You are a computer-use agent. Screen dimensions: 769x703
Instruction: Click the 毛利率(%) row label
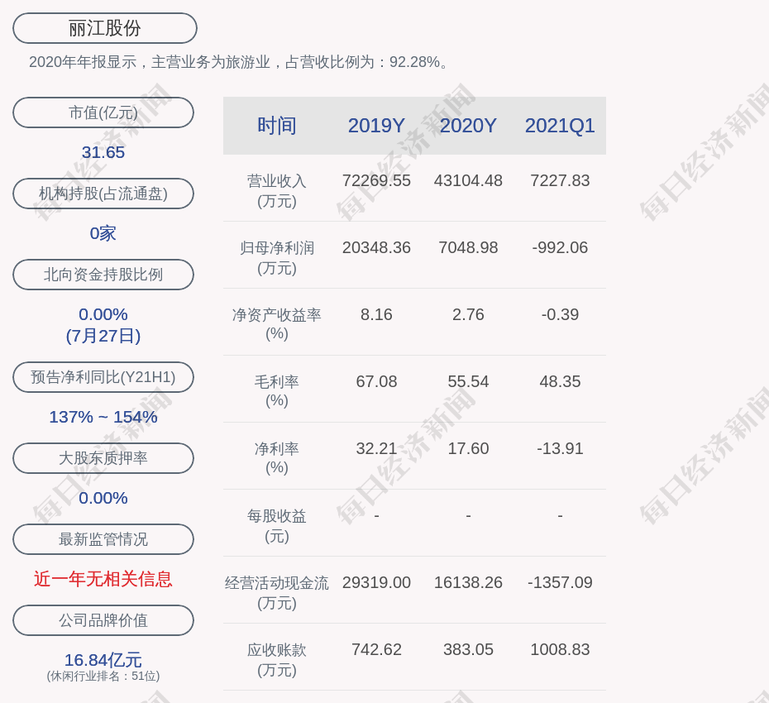277,391
